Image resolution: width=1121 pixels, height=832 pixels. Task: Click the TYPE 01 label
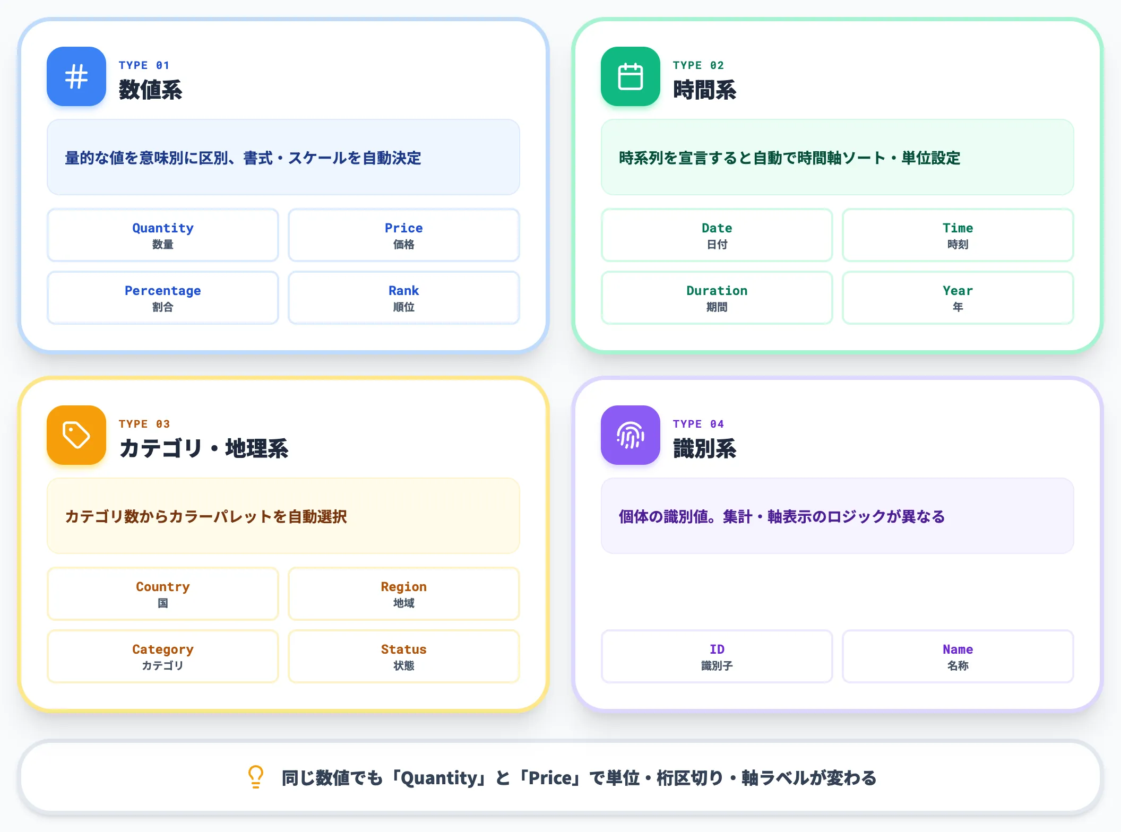(144, 65)
